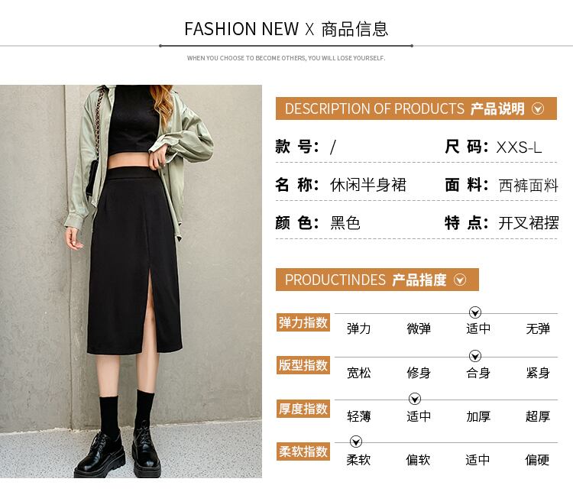Viewport: 573px width, 495px height.
Task: Click the chevron icon beside 产品指度 header
Action: click(460, 280)
